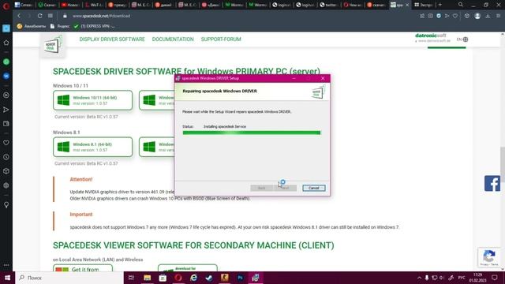Open DOCUMENTATION menu item
This screenshot has height=284, width=505.
(173, 39)
